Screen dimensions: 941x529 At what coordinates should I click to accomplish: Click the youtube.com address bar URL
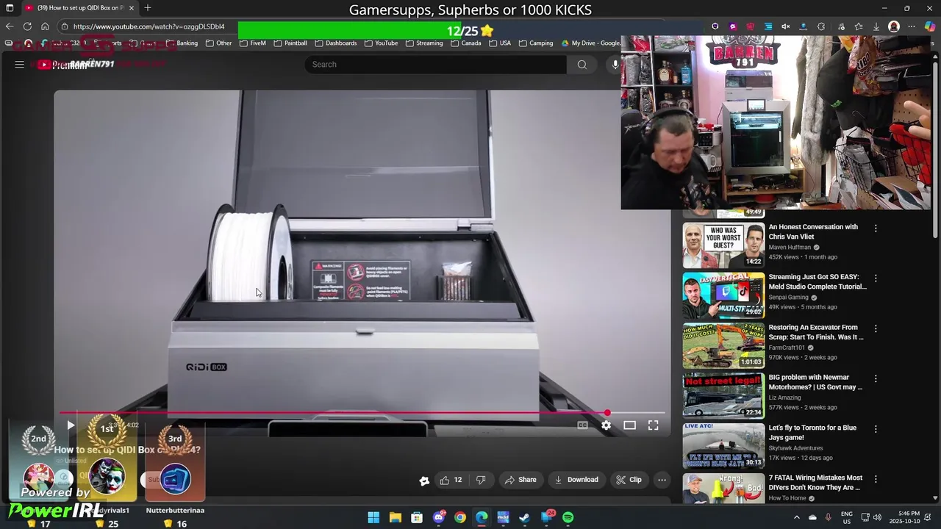click(149, 26)
